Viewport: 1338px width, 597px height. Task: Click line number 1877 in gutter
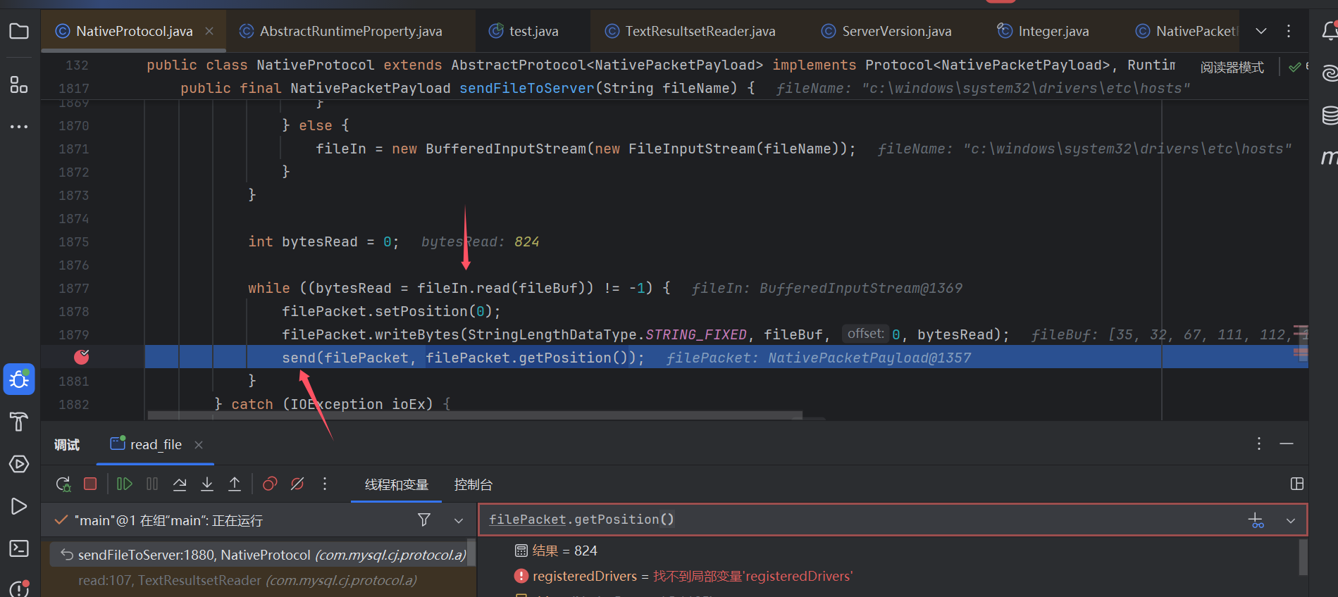click(x=74, y=288)
